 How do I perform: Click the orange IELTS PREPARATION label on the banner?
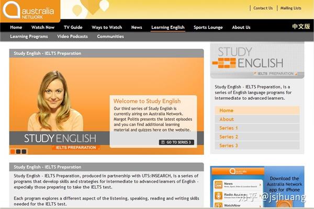pos(76,147)
